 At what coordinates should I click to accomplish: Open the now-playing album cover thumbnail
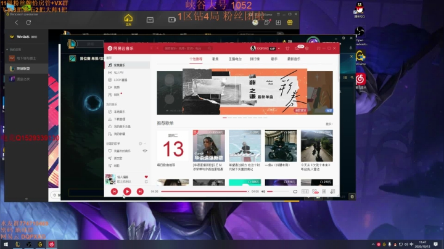click(110, 179)
